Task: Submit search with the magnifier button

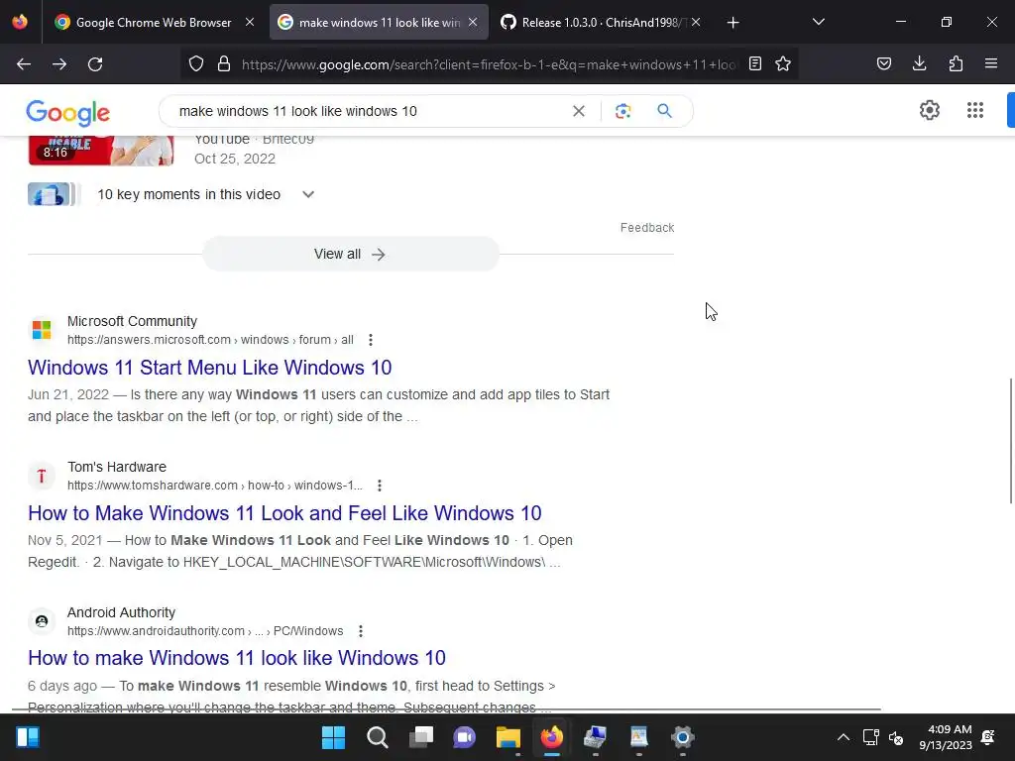Action: pyautogui.click(x=664, y=111)
